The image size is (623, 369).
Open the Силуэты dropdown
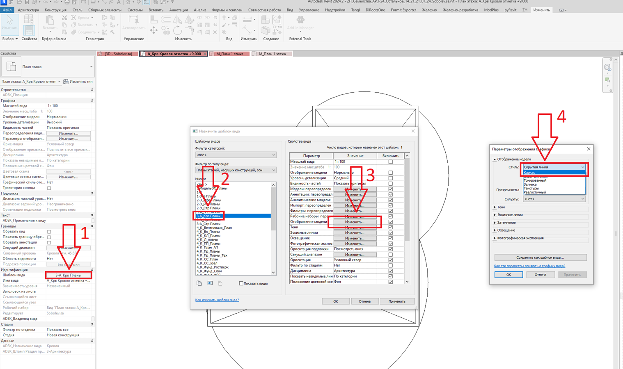[x=554, y=199]
